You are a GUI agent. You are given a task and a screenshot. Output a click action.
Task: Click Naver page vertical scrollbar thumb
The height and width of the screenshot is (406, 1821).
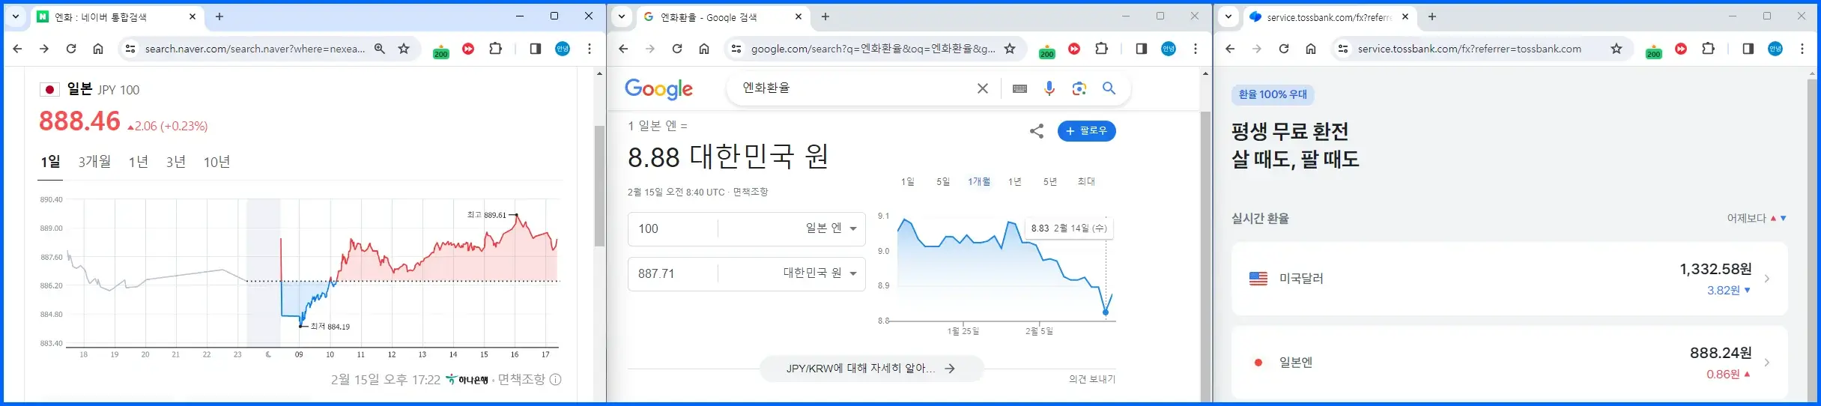[x=599, y=186]
